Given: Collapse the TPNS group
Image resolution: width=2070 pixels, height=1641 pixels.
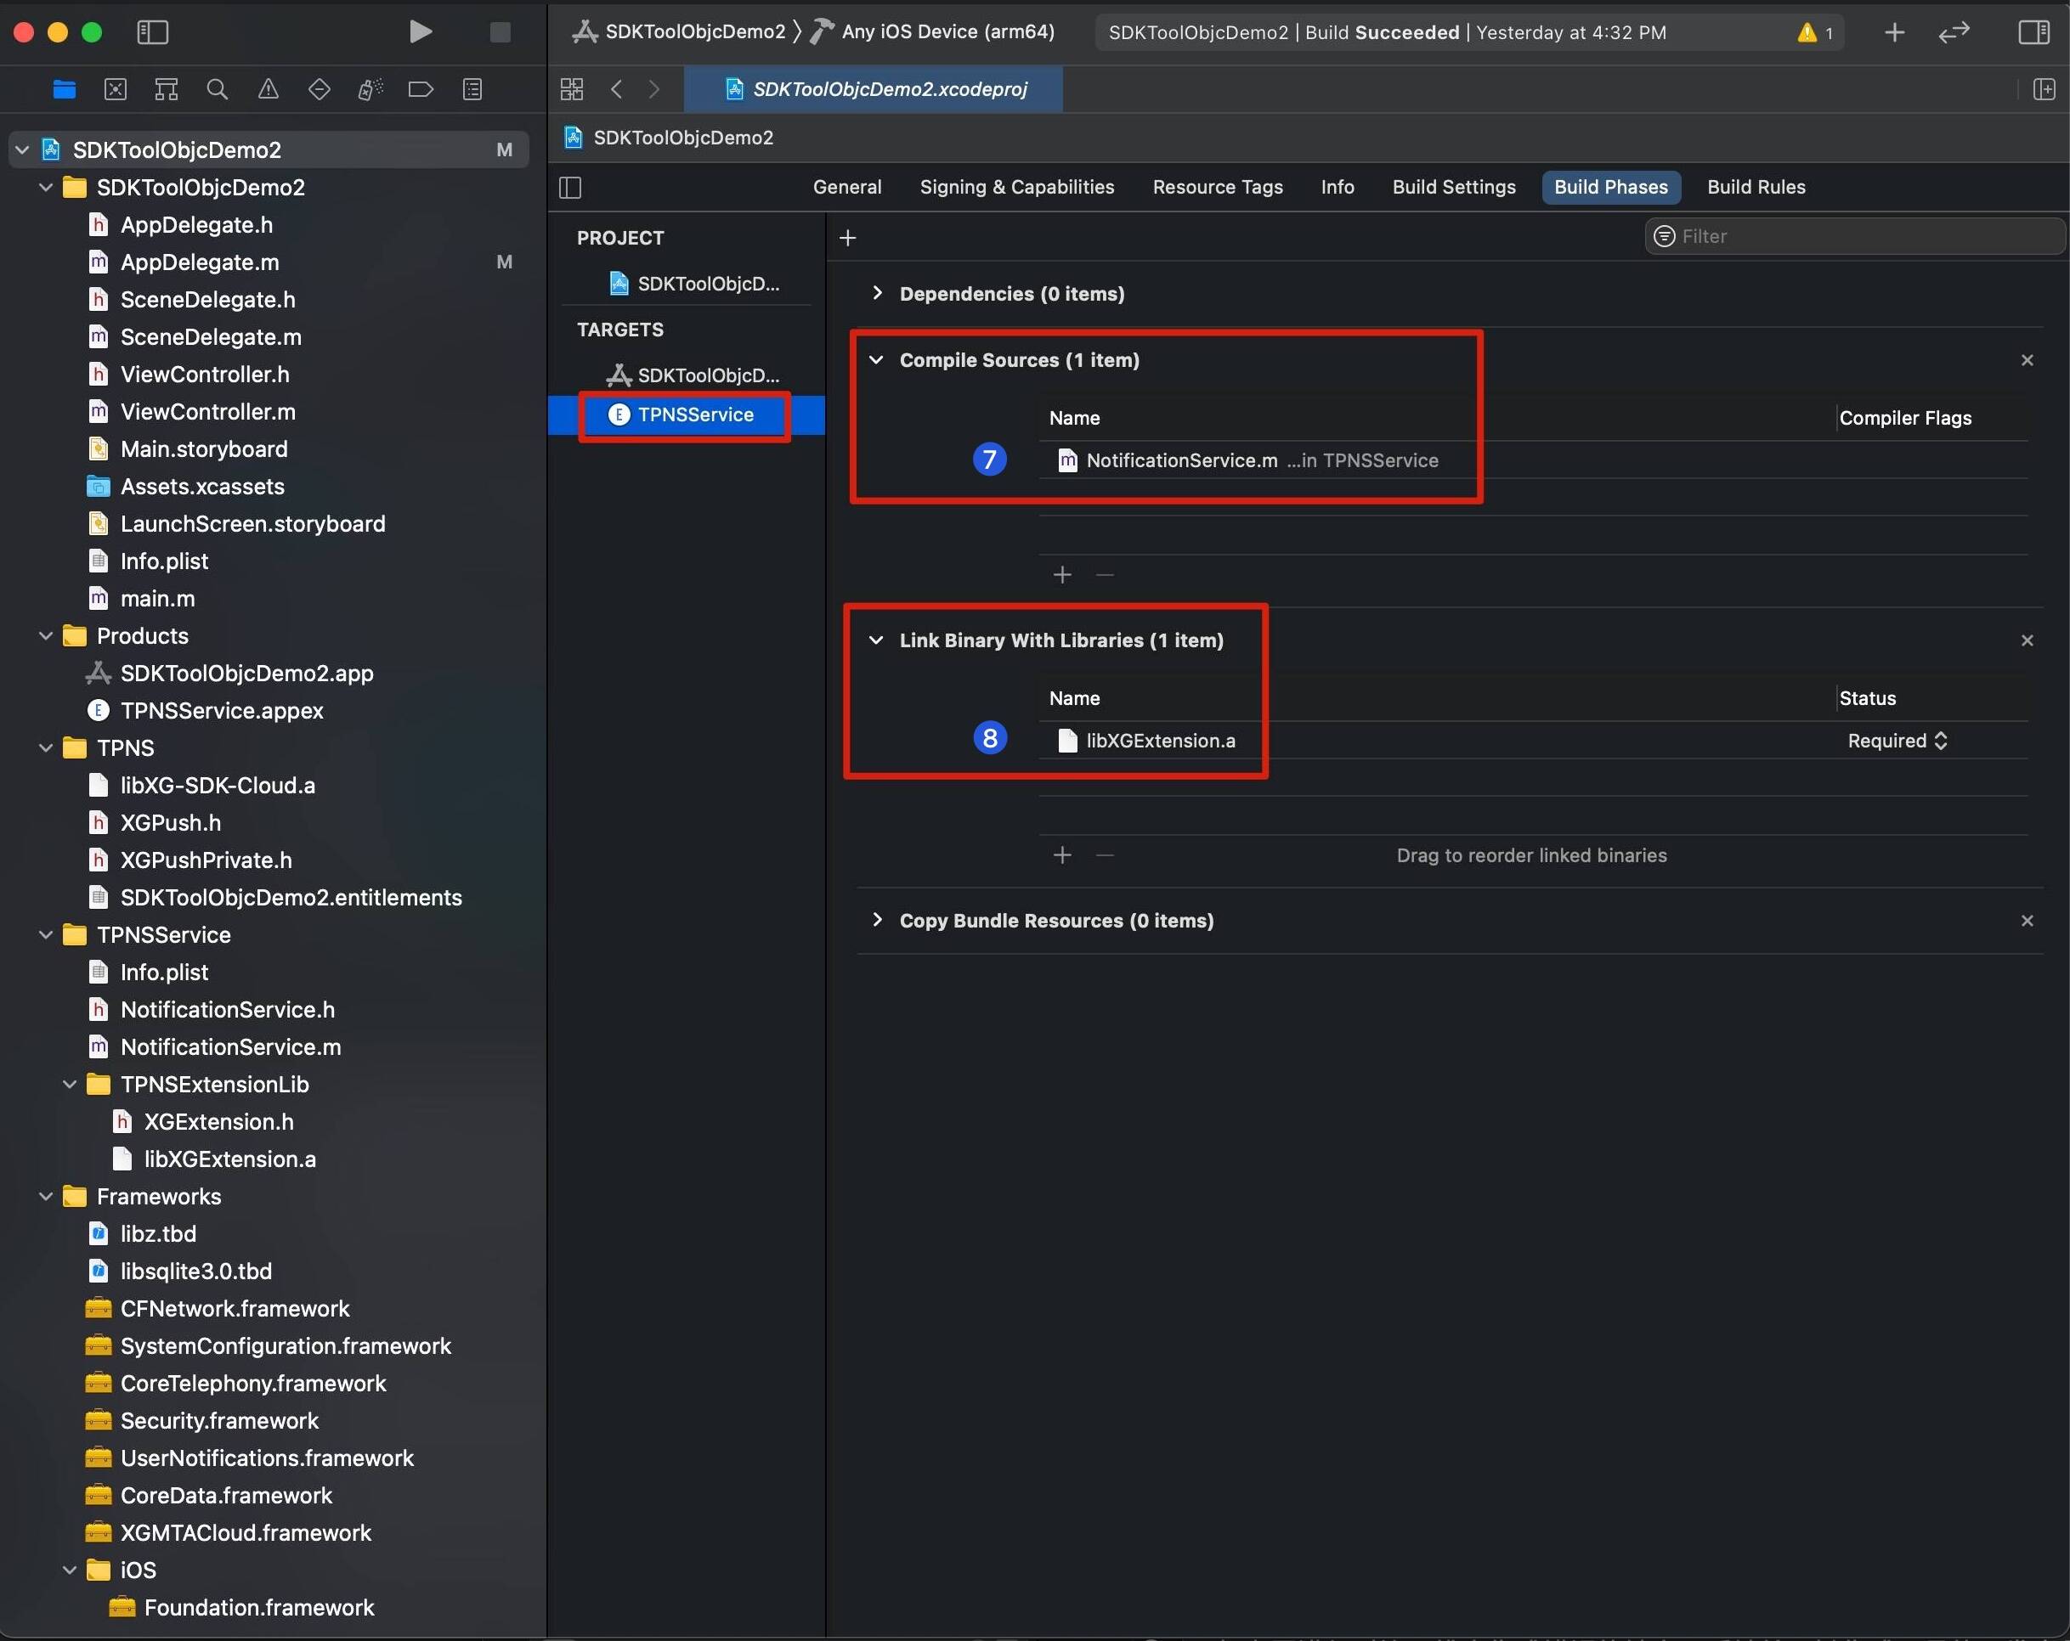Looking at the screenshot, I should pyautogui.click(x=45, y=747).
